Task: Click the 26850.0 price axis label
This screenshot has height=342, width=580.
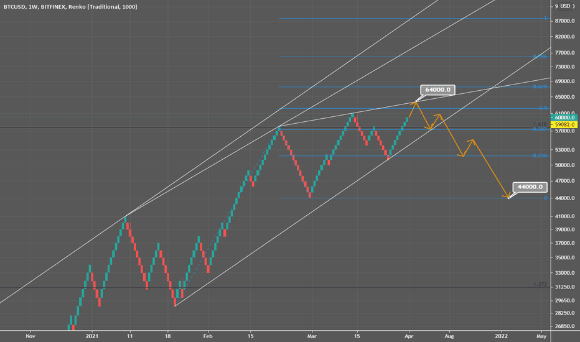Action: pos(565,326)
